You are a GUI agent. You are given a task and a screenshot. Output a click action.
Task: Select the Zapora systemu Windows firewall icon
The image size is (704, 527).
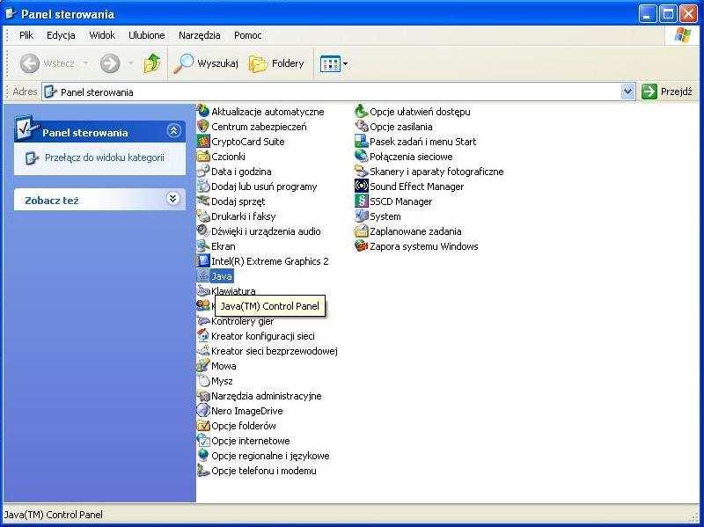[362, 246]
